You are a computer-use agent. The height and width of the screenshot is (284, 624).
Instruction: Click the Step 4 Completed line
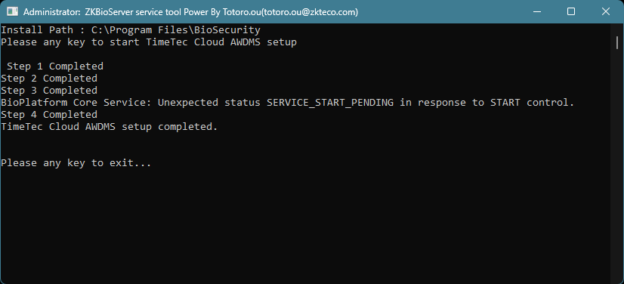click(x=49, y=115)
